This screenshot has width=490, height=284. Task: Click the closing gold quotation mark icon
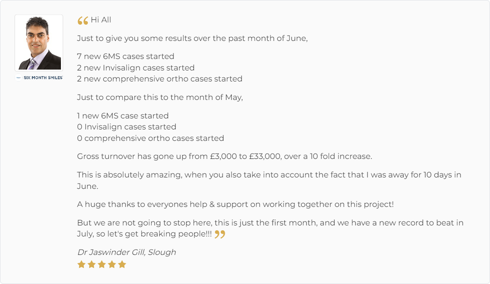(220, 234)
